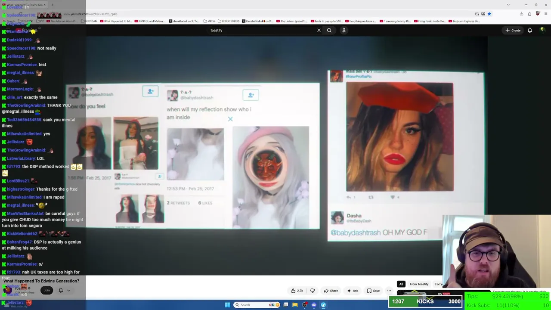Dislike the video with the thumbs-down button

click(x=313, y=291)
